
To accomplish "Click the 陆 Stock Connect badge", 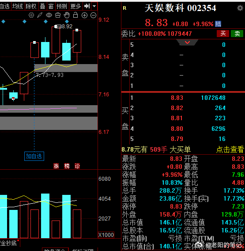I will pyautogui.click(x=218, y=24).
